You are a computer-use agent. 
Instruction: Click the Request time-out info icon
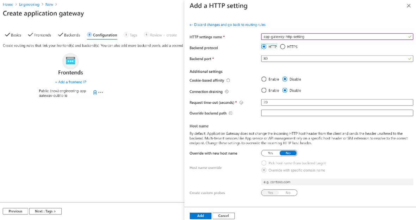pos(241,103)
